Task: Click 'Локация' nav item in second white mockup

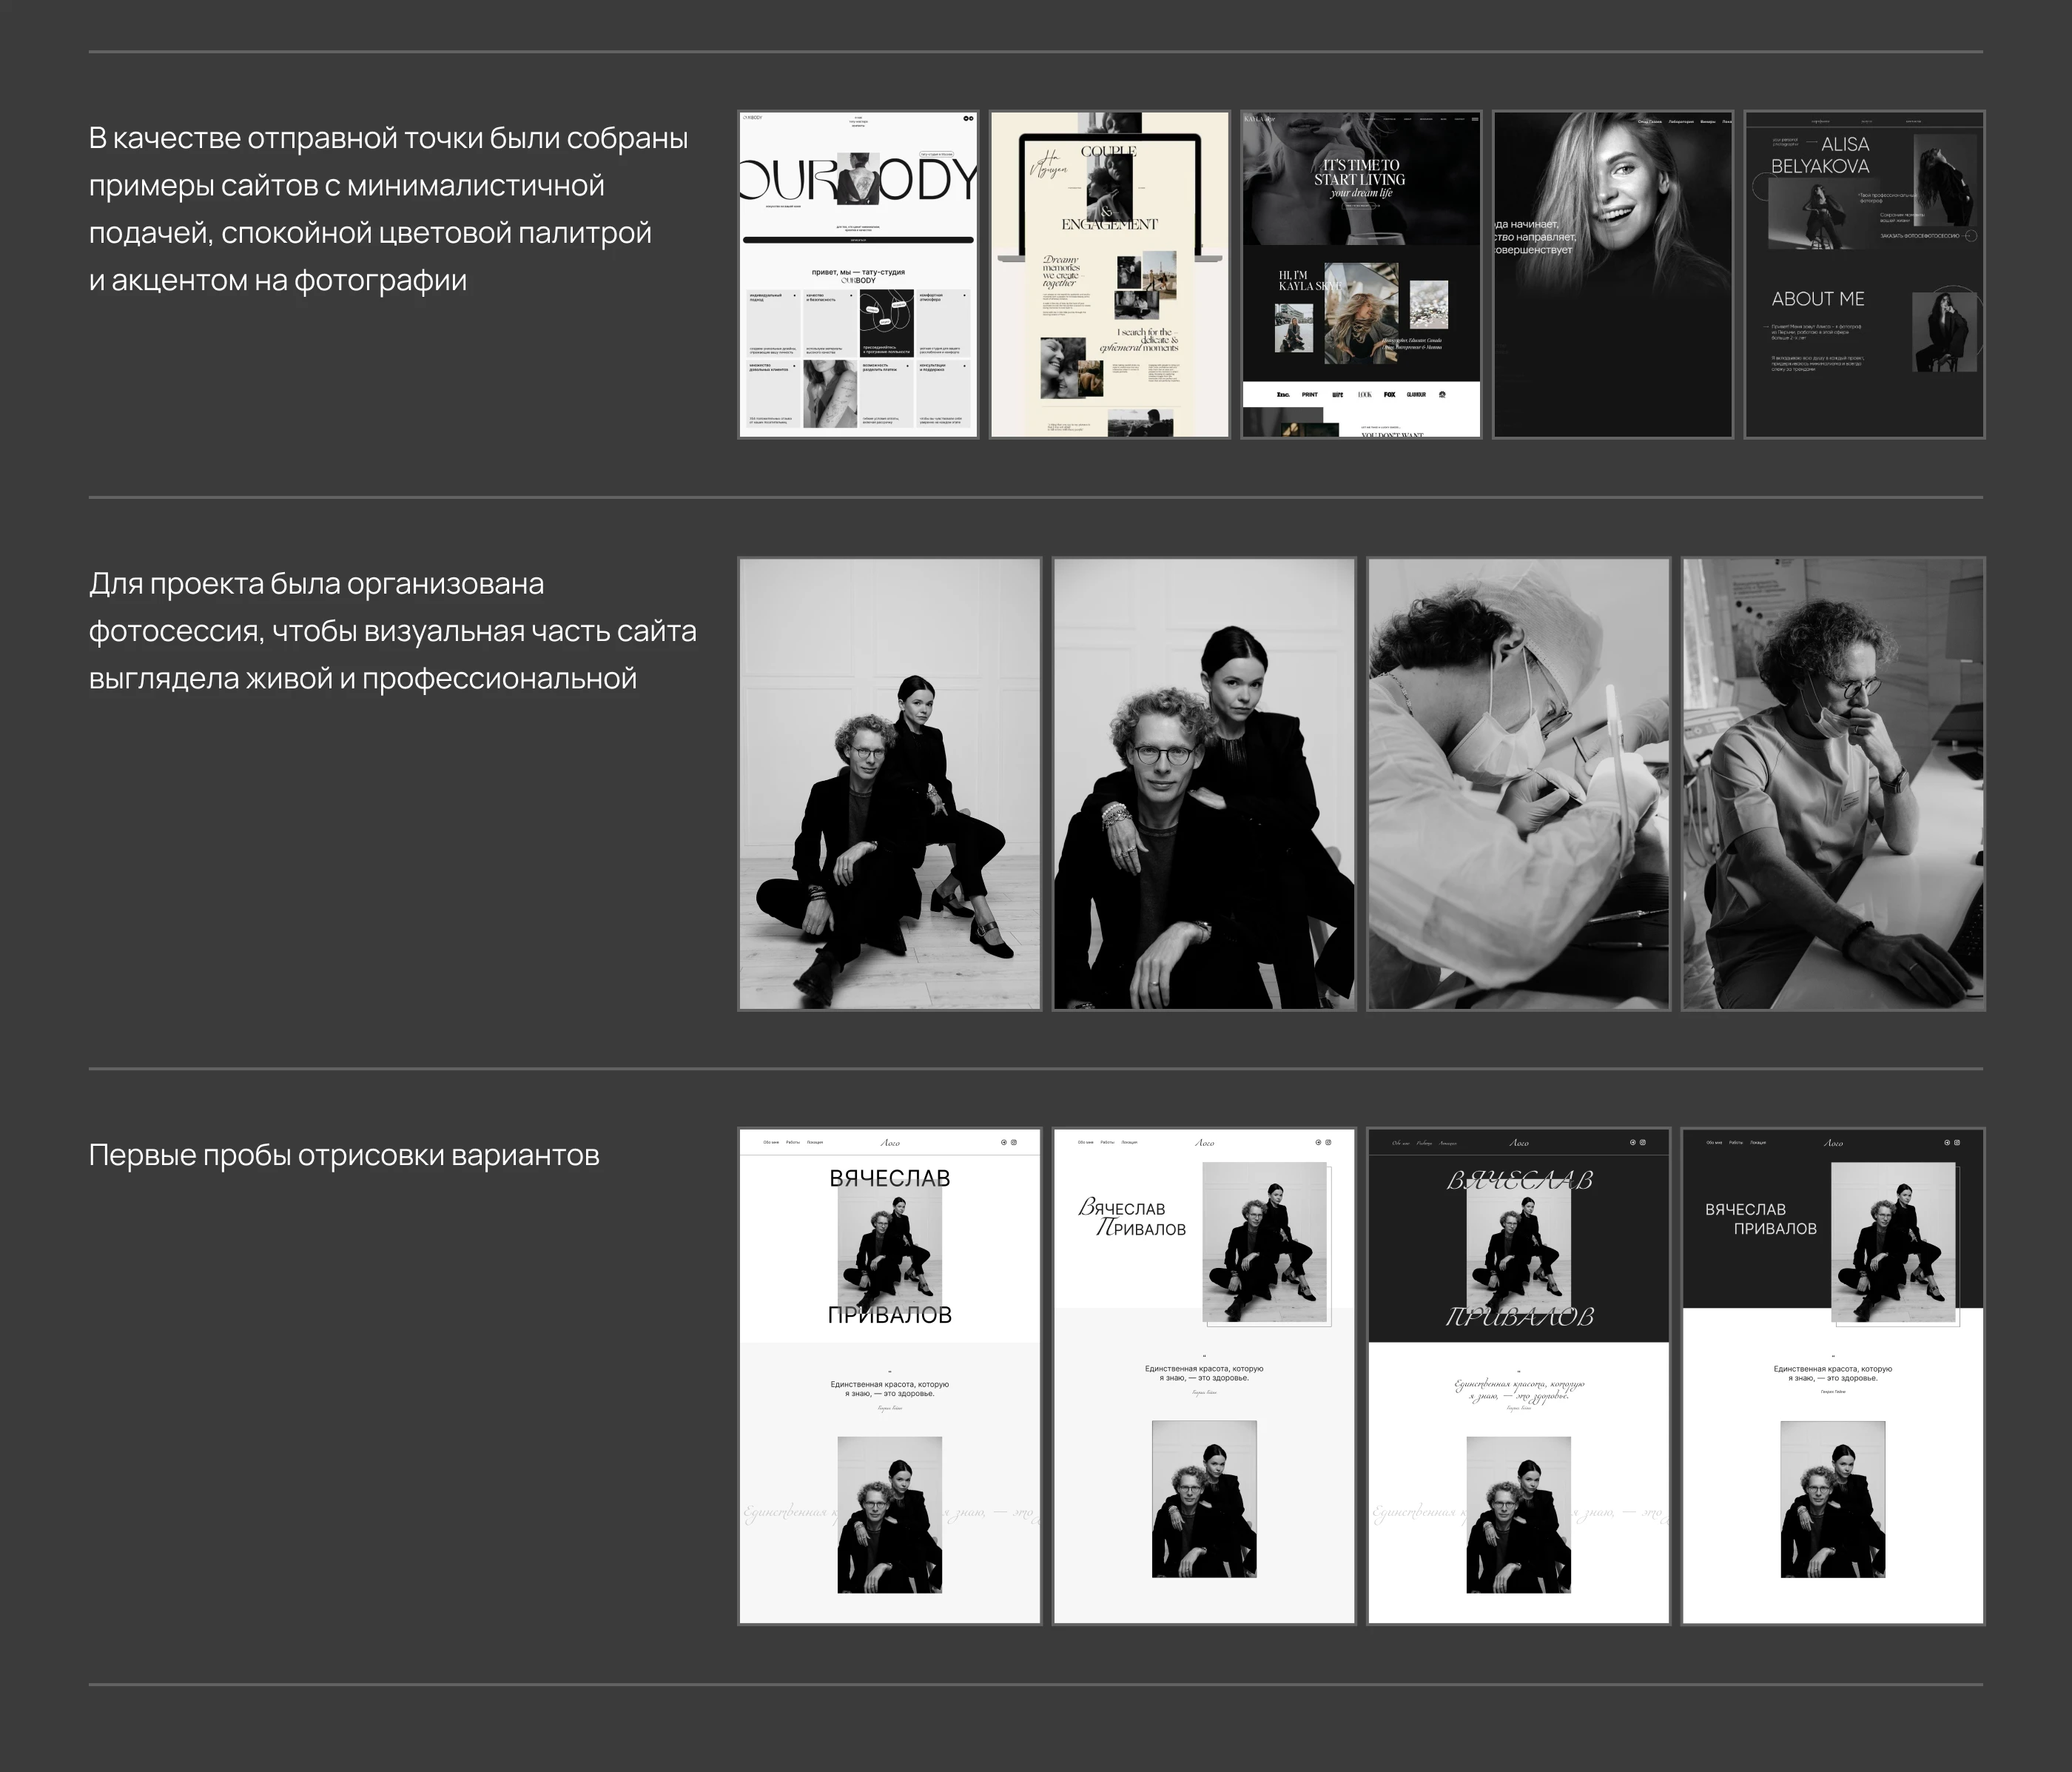Action: click(x=1129, y=1142)
